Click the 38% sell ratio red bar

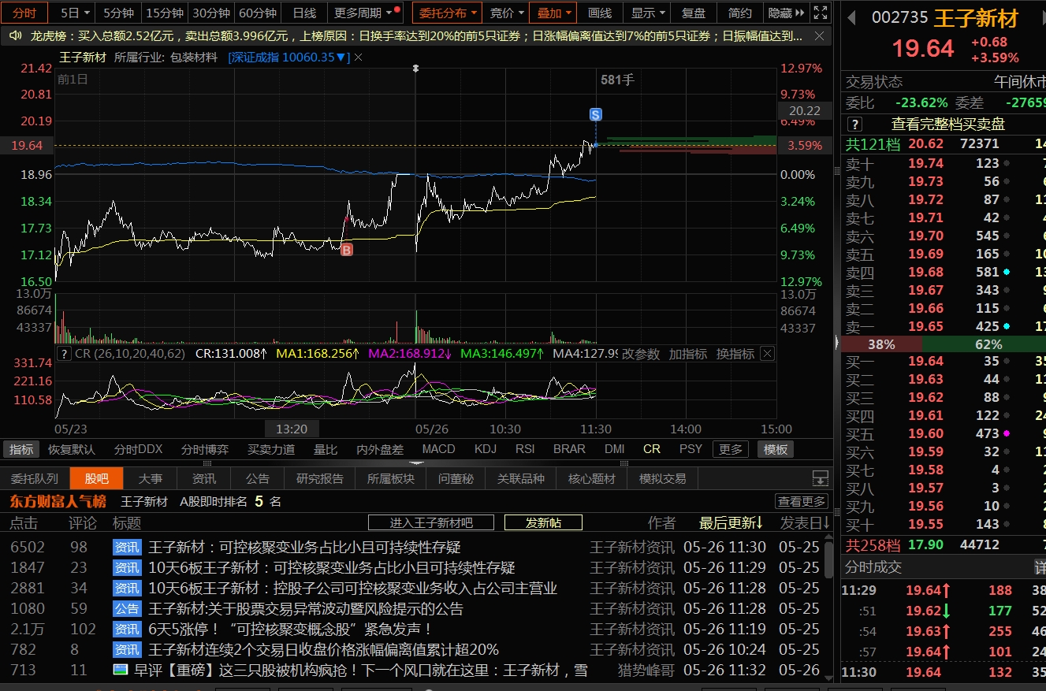(x=881, y=344)
